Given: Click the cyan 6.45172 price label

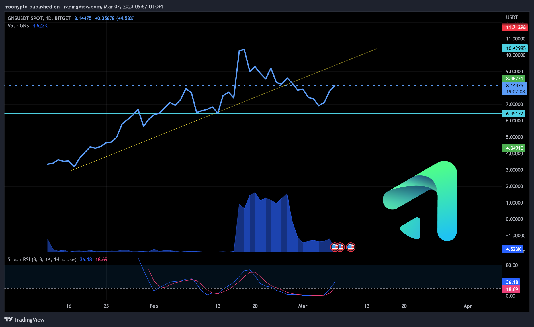Looking at the screenshot, I should (x=513, y=113).
